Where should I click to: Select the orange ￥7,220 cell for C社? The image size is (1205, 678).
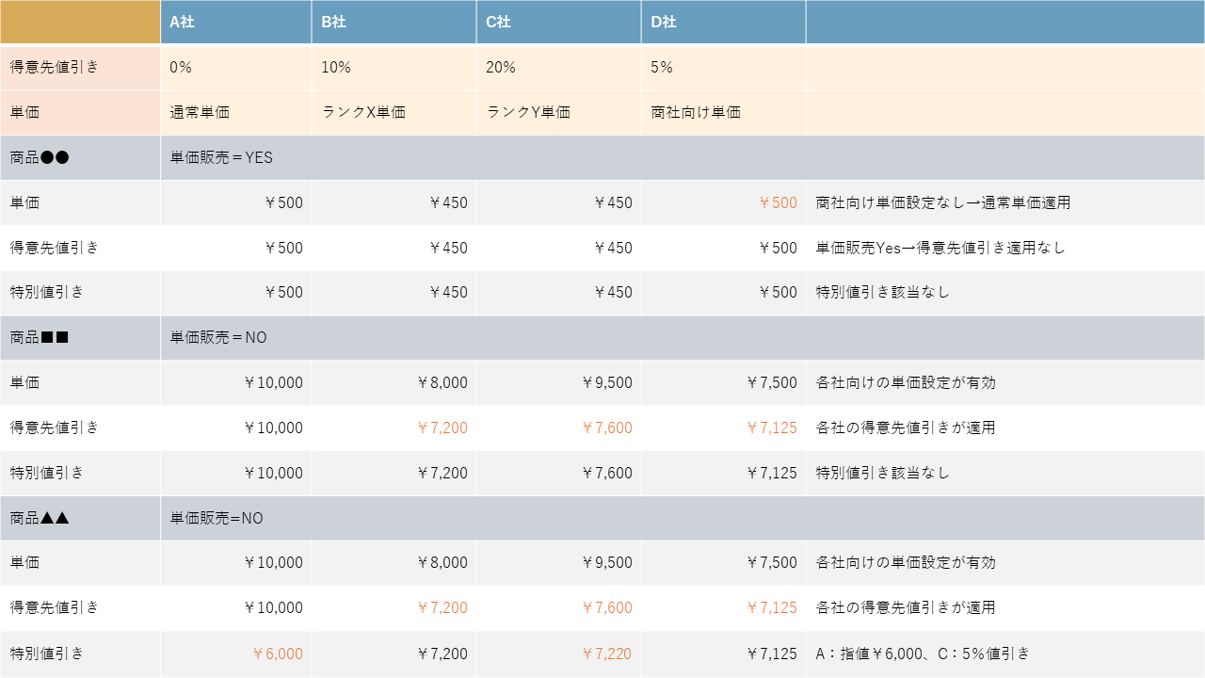pyautogui.click(x=558, y=654)
